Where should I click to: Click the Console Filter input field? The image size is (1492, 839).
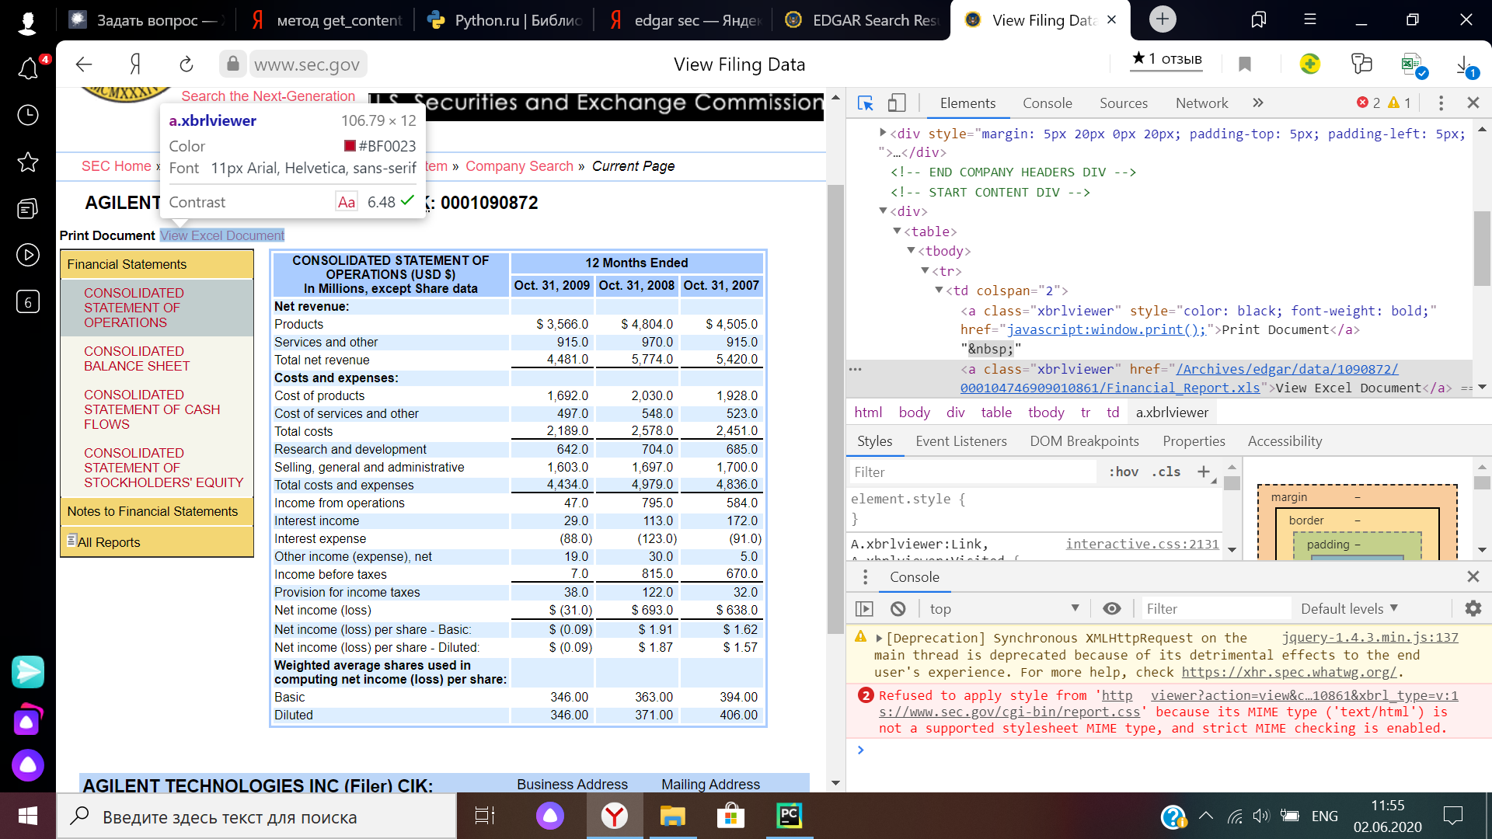click(1215, 609)
